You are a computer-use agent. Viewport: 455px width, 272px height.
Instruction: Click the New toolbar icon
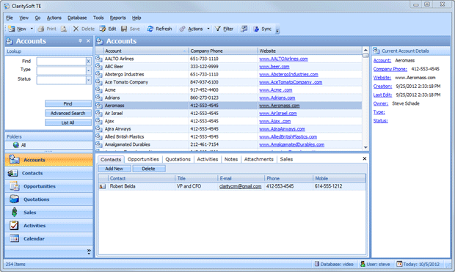click(12, 29)
